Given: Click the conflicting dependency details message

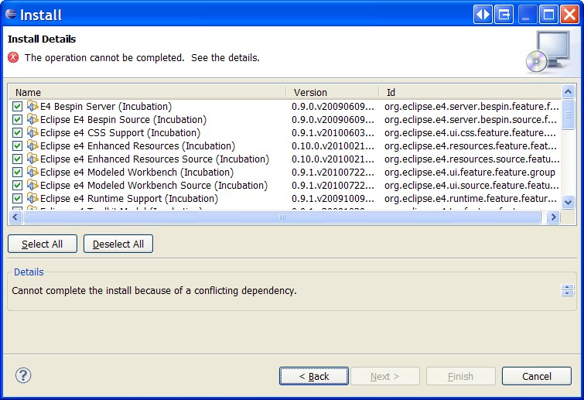Looking at the screenshot, I should (154, 290).
